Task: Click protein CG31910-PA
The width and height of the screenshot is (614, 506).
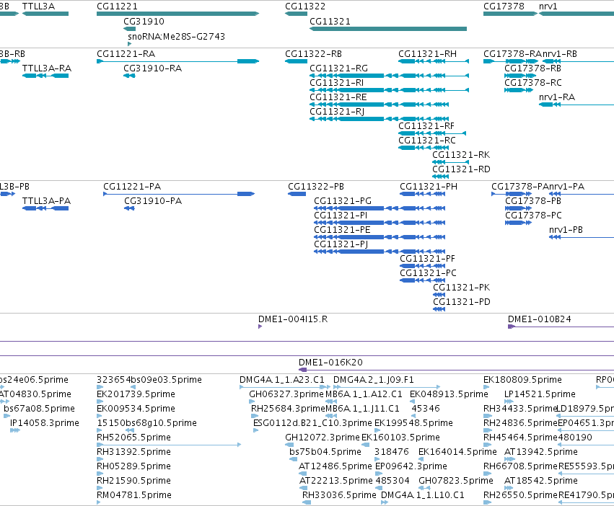Action: pos(153,201)
